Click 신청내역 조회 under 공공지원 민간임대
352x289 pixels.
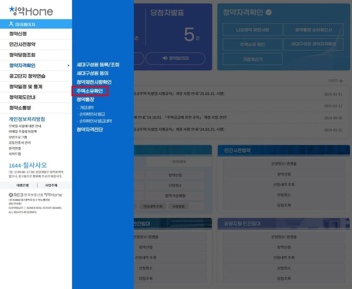pyautogui.click(x=284, y=258)
